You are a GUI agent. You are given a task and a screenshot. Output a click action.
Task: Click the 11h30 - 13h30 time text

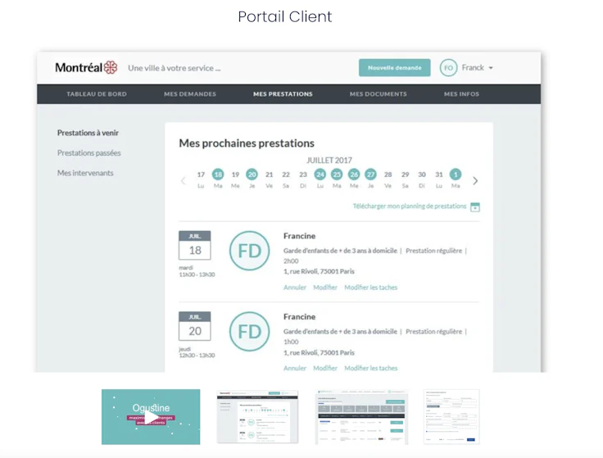(197, 274)
